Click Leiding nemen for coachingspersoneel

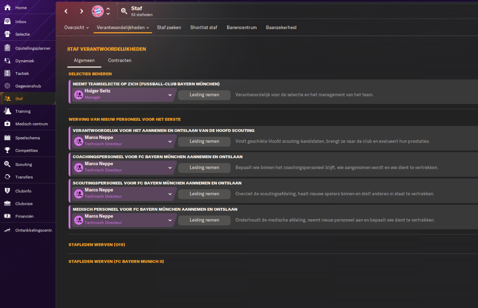[x=204, y=168]
